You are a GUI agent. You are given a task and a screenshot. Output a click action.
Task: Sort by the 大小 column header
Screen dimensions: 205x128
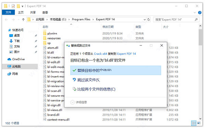click(x=165, y=27)
